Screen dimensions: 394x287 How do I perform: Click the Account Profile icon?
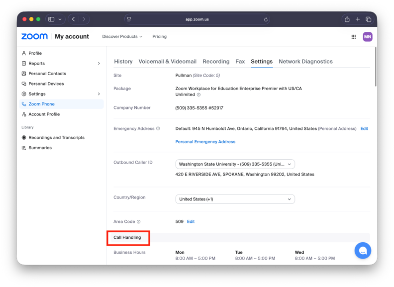[24, 114]
